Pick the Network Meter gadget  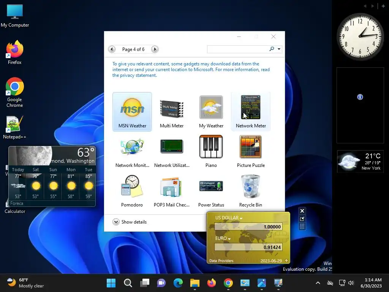coord(251,111)
